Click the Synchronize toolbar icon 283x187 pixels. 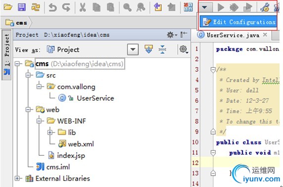coord(36,7)
